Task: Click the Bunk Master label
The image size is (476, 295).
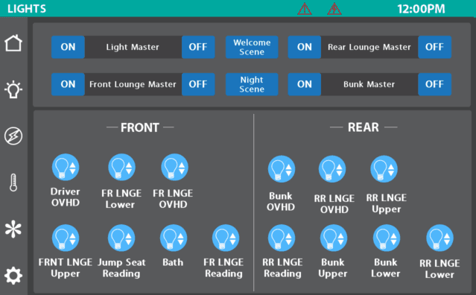Action: pyautogui.click(x=369, y=84)
